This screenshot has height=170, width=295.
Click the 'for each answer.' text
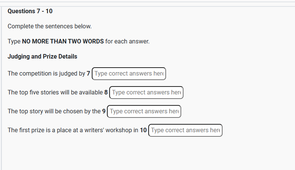point(127,42)
